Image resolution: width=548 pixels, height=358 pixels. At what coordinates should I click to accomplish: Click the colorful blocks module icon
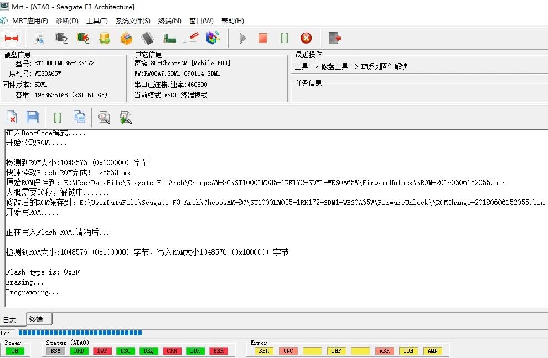click(126, 38)
